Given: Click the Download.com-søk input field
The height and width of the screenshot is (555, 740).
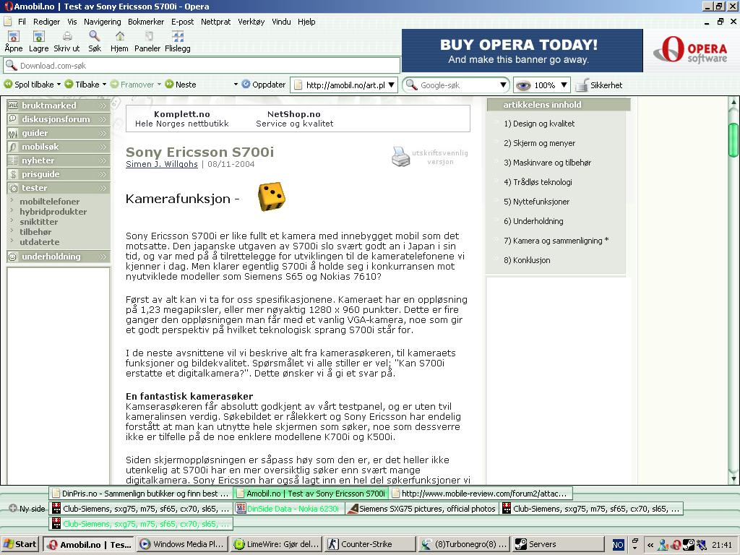Looking at the screenshot, I should (x=202, y=66).
